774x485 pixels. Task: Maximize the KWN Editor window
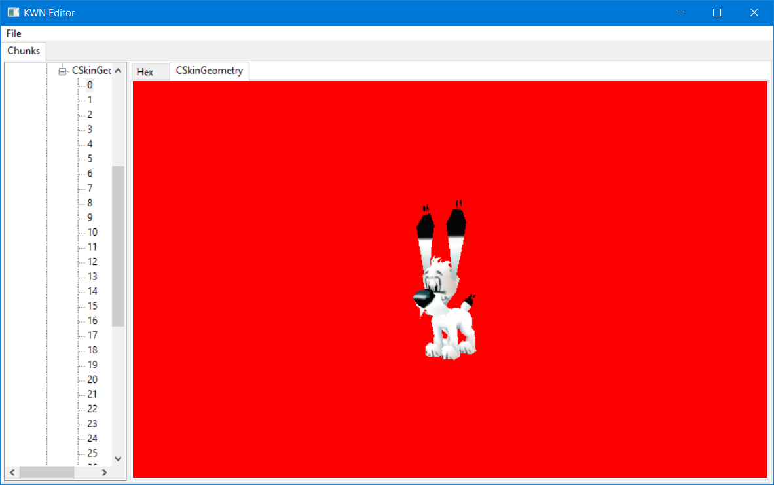(x=717, y=13)
